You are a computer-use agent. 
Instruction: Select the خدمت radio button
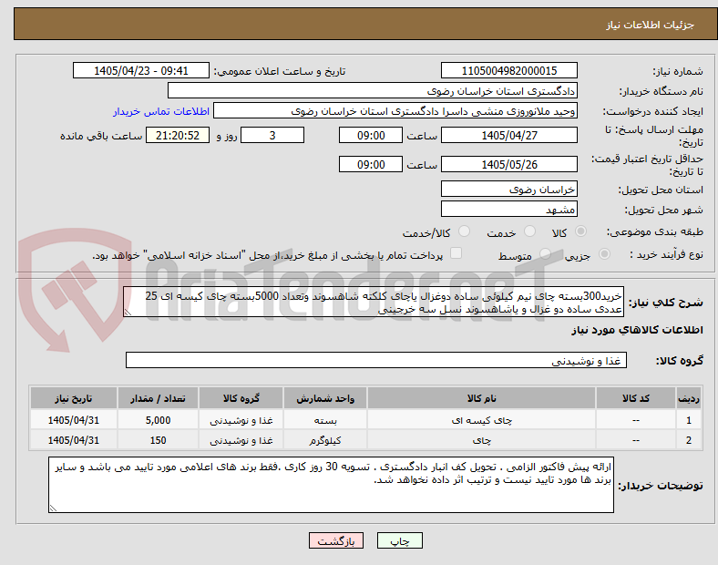point(529,231)
